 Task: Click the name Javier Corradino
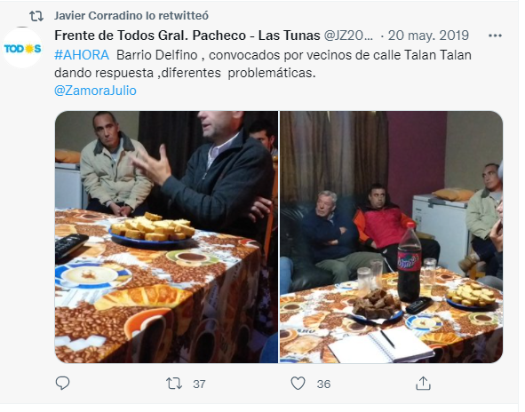99,16
